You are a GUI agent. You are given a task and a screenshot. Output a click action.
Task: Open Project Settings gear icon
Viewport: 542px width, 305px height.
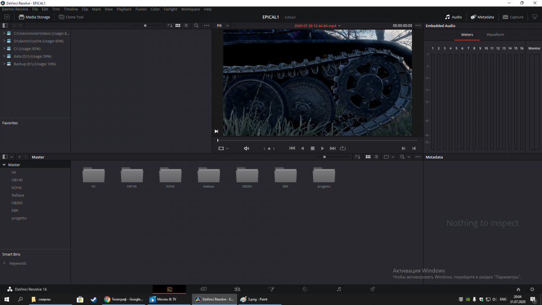click(x=532, y=289)
